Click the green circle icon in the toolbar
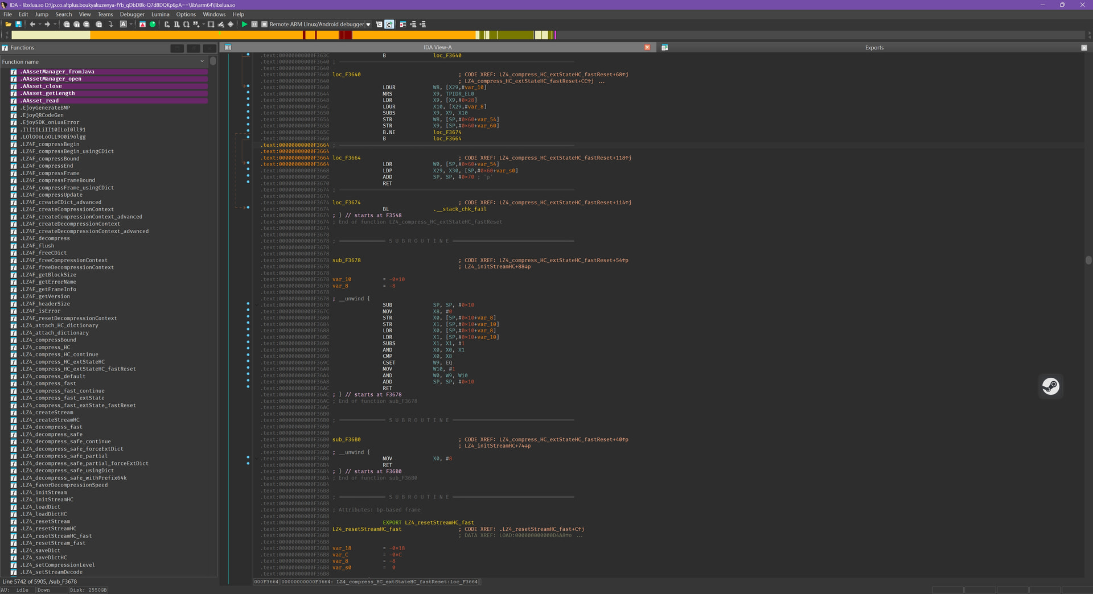1093x594 pixels. click(153, 24)
